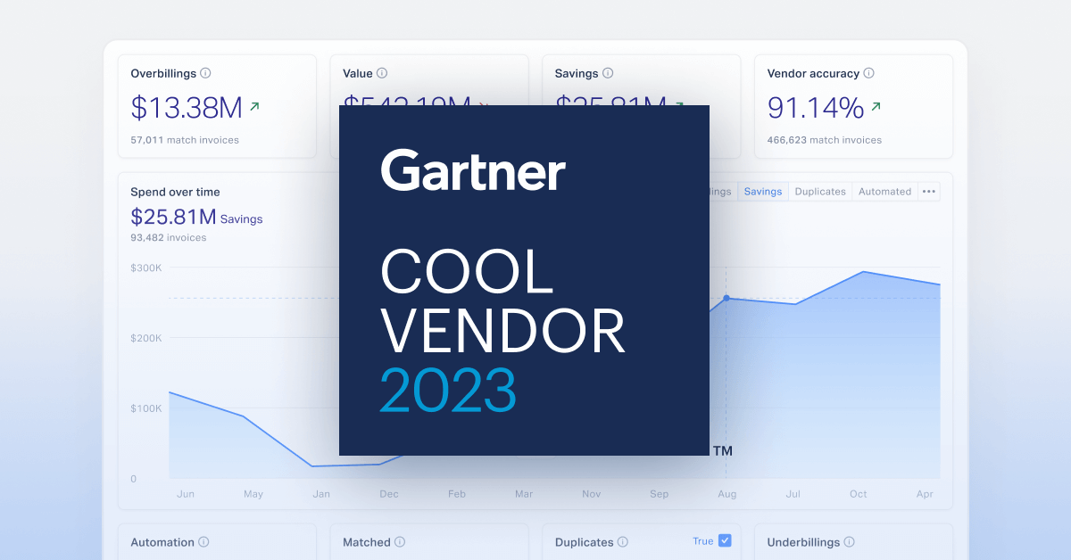Click the Automation info icon
The height and width of the screenshot is (560, 1071).
tap(204, 542)
